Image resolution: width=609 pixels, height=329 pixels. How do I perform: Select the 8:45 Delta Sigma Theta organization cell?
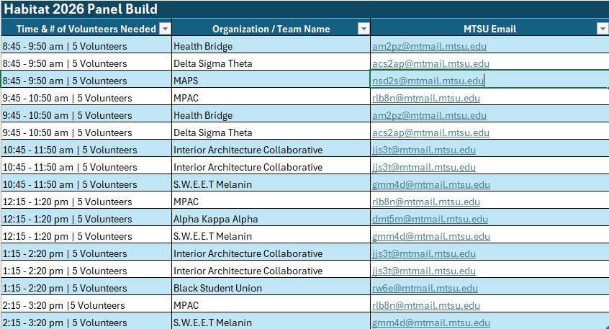(x=271, y=63)
